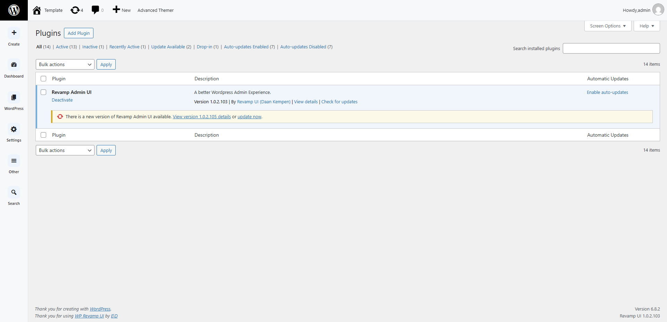Open the Create plus icon in sidebar
667x322 pixels.
point(14,33)
